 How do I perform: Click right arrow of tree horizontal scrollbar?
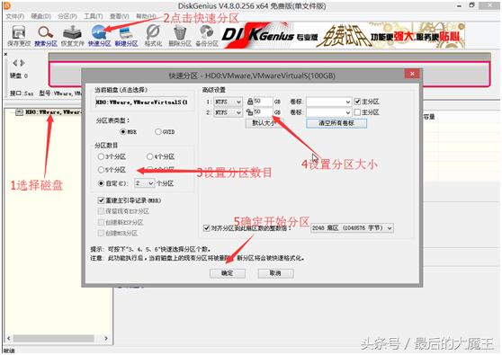point(106,338)
